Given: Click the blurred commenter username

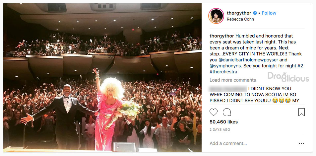Looking at the screenshot, I should (228, 89).
